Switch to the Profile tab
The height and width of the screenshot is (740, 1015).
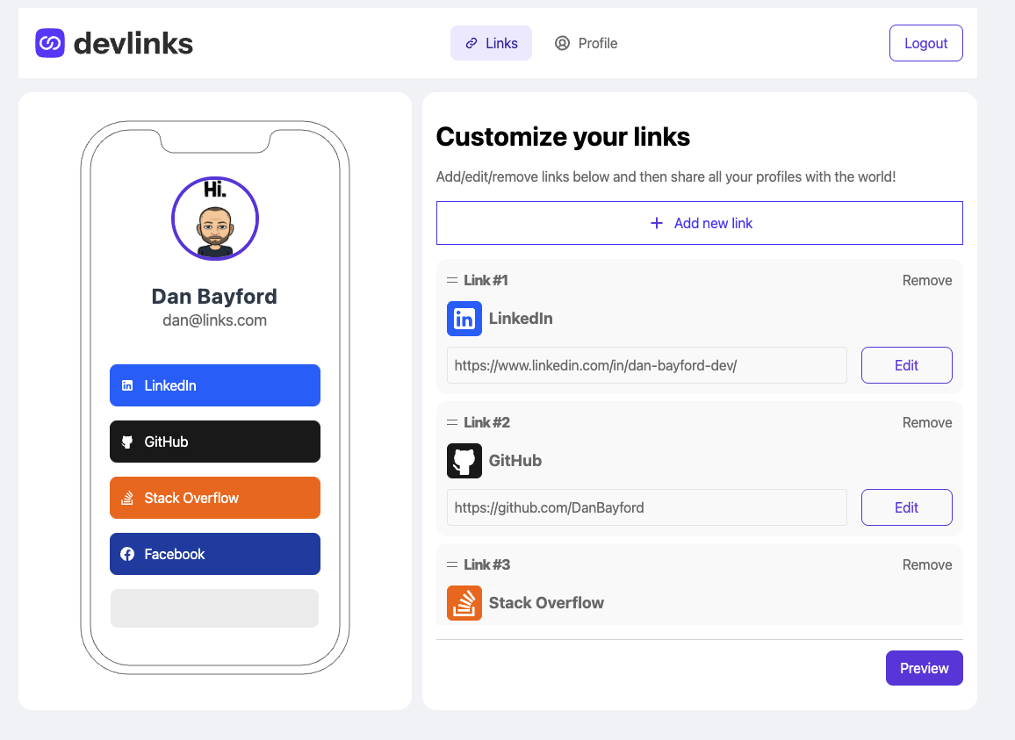(586, 43)
